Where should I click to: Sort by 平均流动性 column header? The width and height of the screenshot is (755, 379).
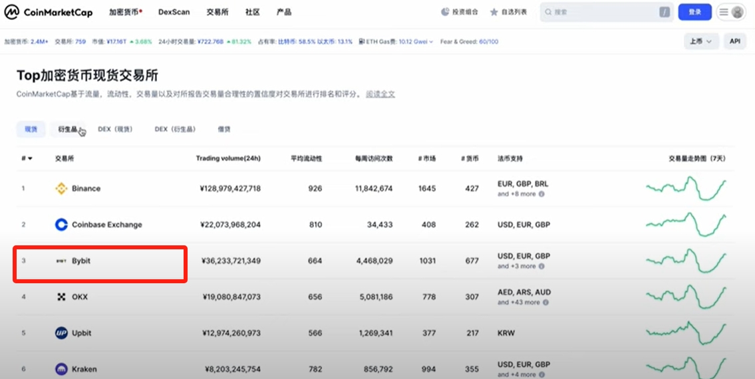point(306,158)
